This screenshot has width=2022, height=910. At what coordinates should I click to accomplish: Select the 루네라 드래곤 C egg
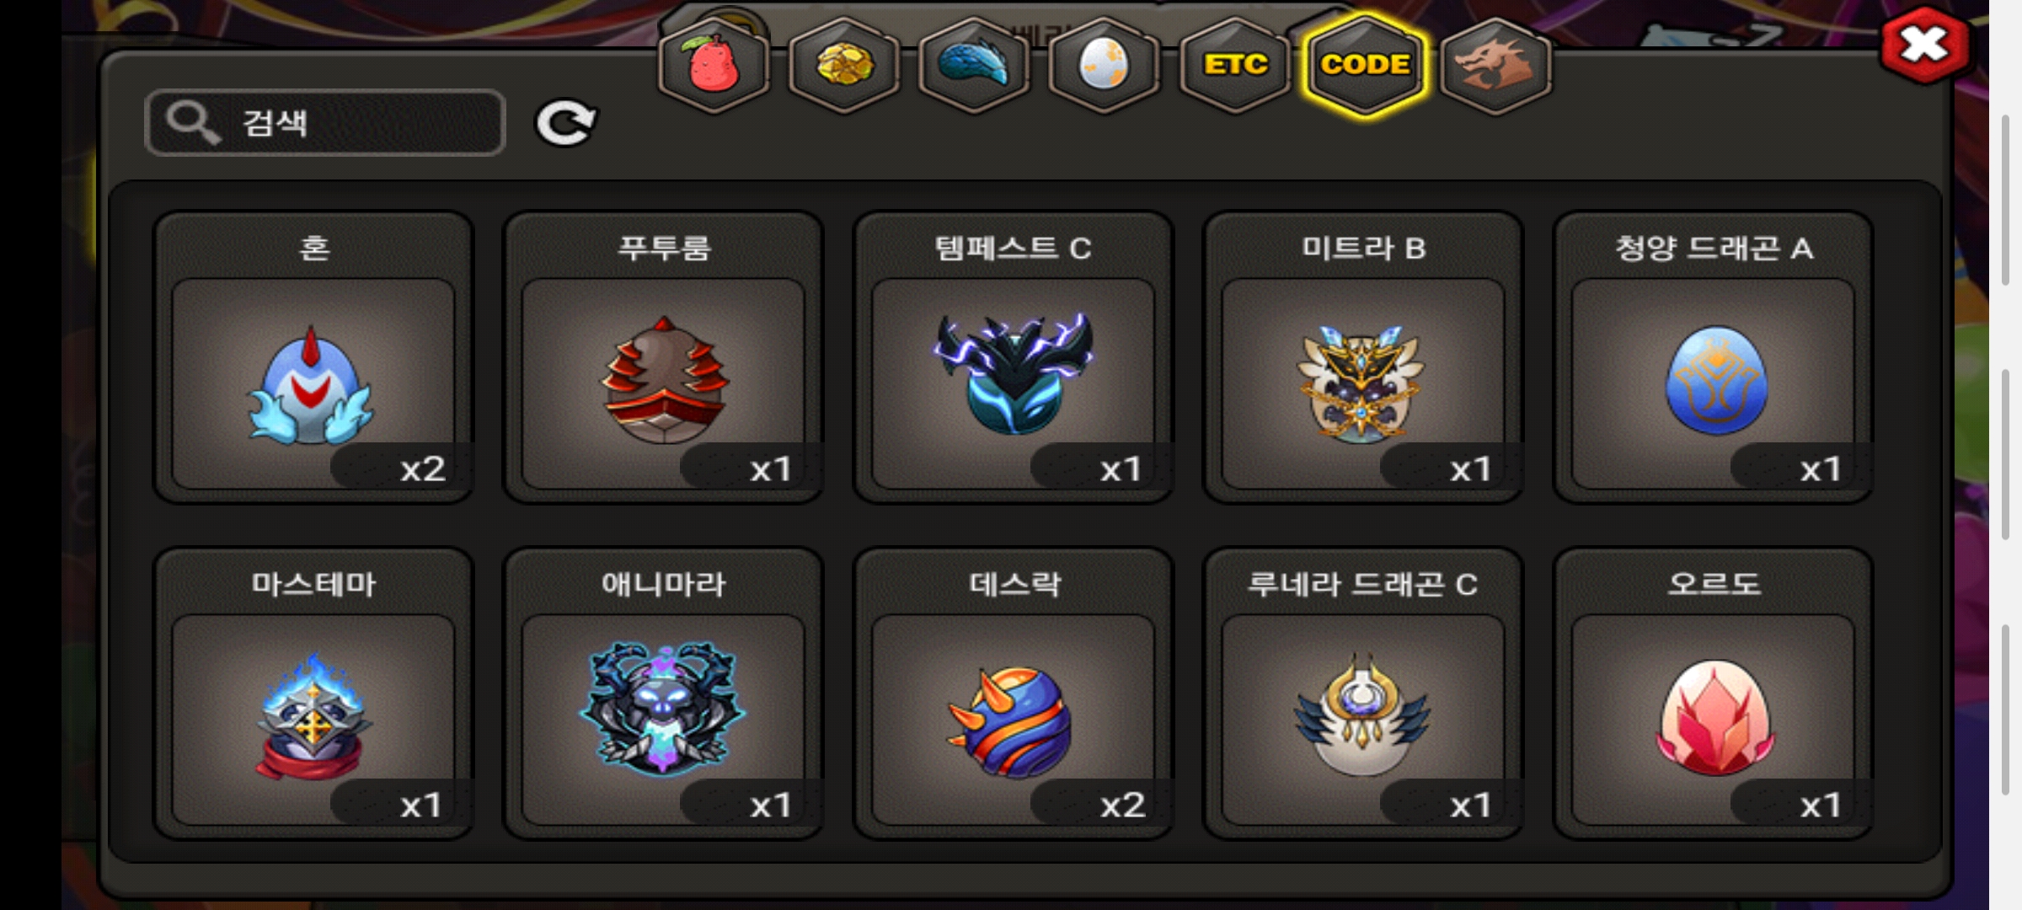point(1363,693)
